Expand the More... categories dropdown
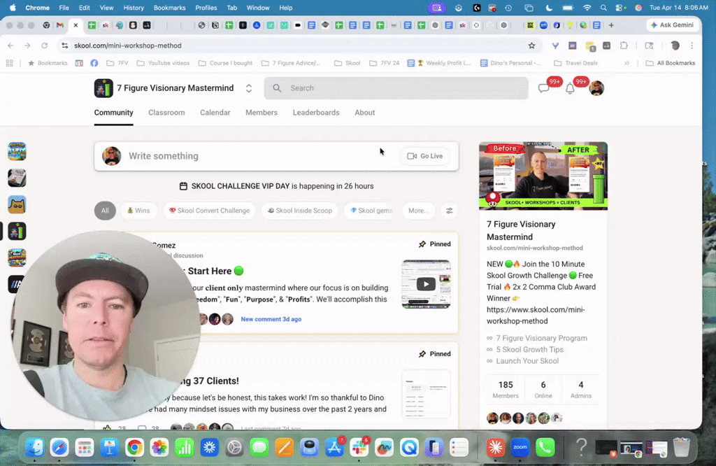The image size is (716, 466). 418,211
